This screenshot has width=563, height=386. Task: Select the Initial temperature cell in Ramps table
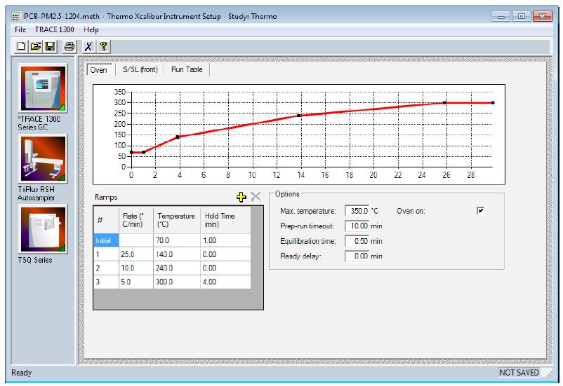pos(177,240)
